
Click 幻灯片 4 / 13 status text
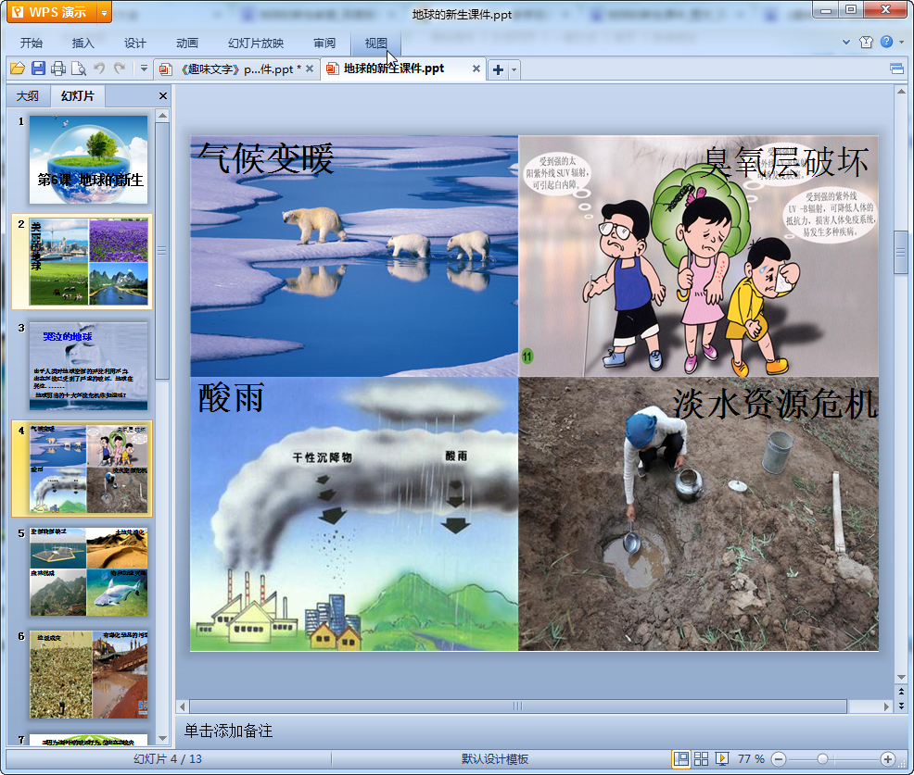tap(168, 758)
